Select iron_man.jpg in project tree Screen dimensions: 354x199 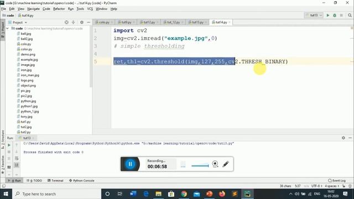pos(30,75)
